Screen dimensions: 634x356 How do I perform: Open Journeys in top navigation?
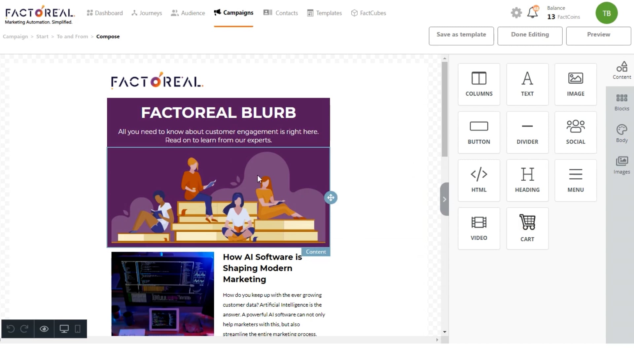tap(147, 13)
